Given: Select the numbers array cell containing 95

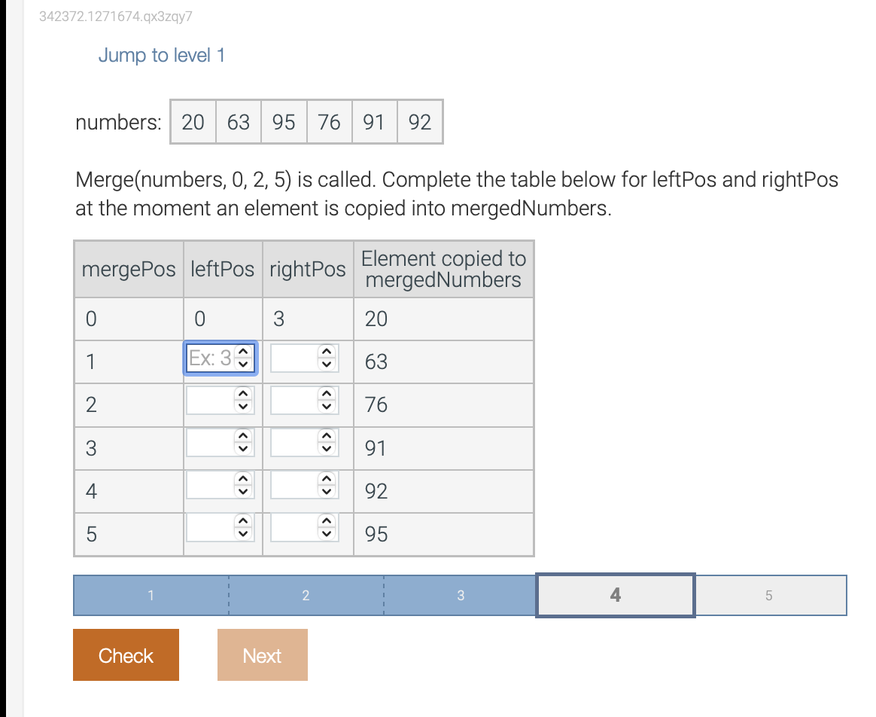Looking at the screenshot, I should pyautogui.click(x=284, y=121).
